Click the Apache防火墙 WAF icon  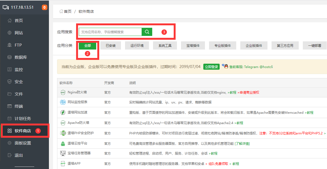[x=63, y=123]
